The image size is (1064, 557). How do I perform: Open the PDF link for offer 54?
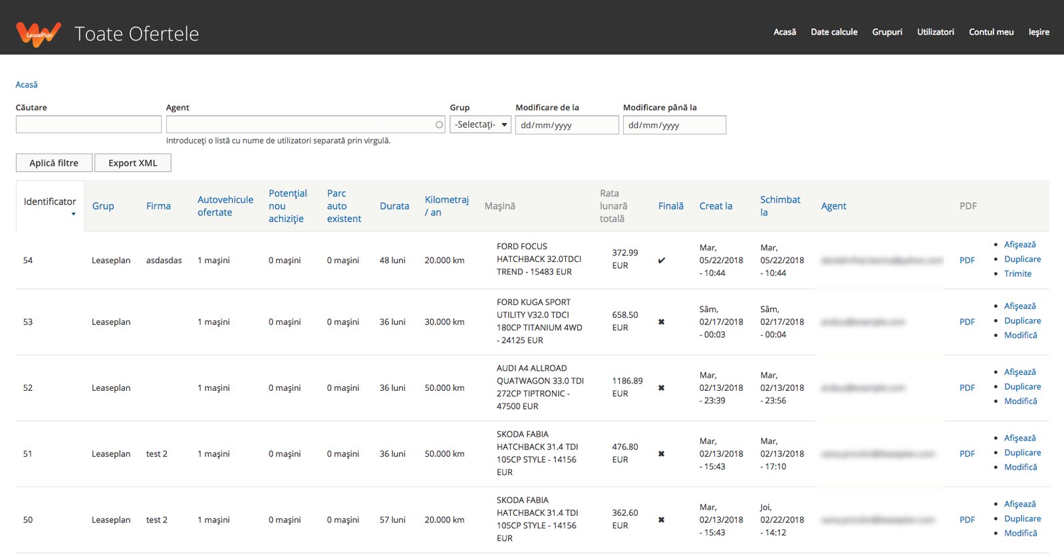tap(967, 261)
